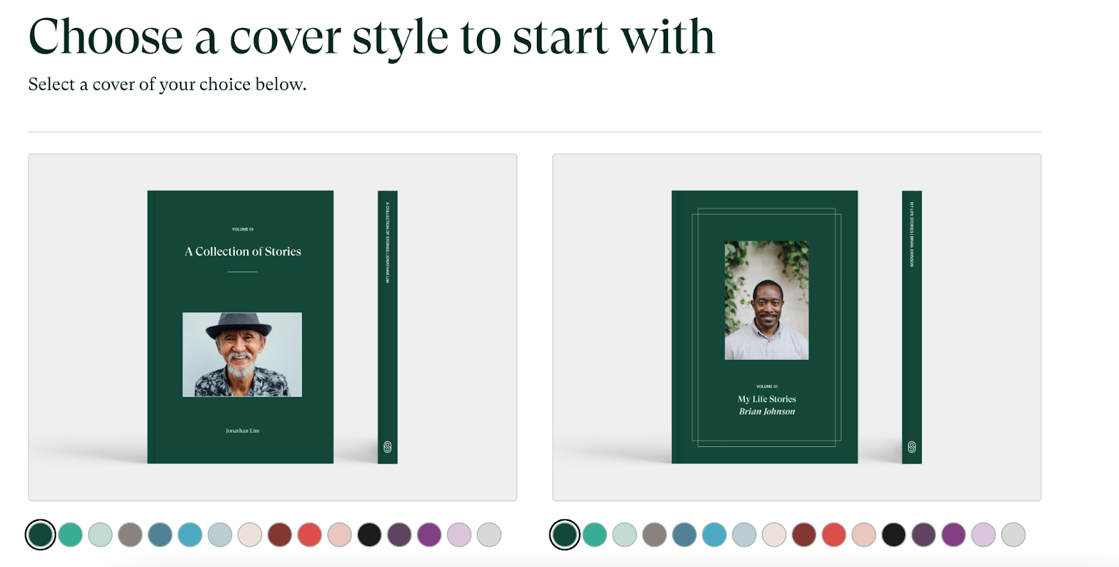This screenshot has height=567, width=1119.
Task: Select the cream swatch under left cover
Action: point(250,535)
